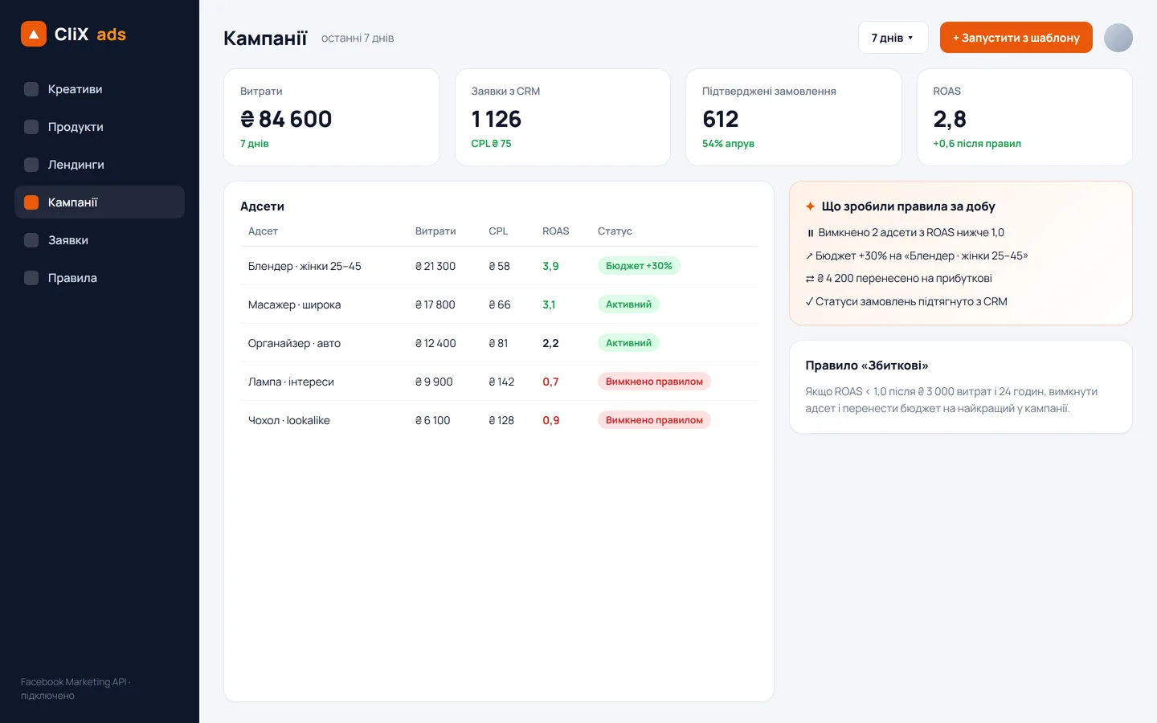The width and height of the screenshot is (1157, 723).
Task: Click the Заявки sidebar icon
Action: 31,240
